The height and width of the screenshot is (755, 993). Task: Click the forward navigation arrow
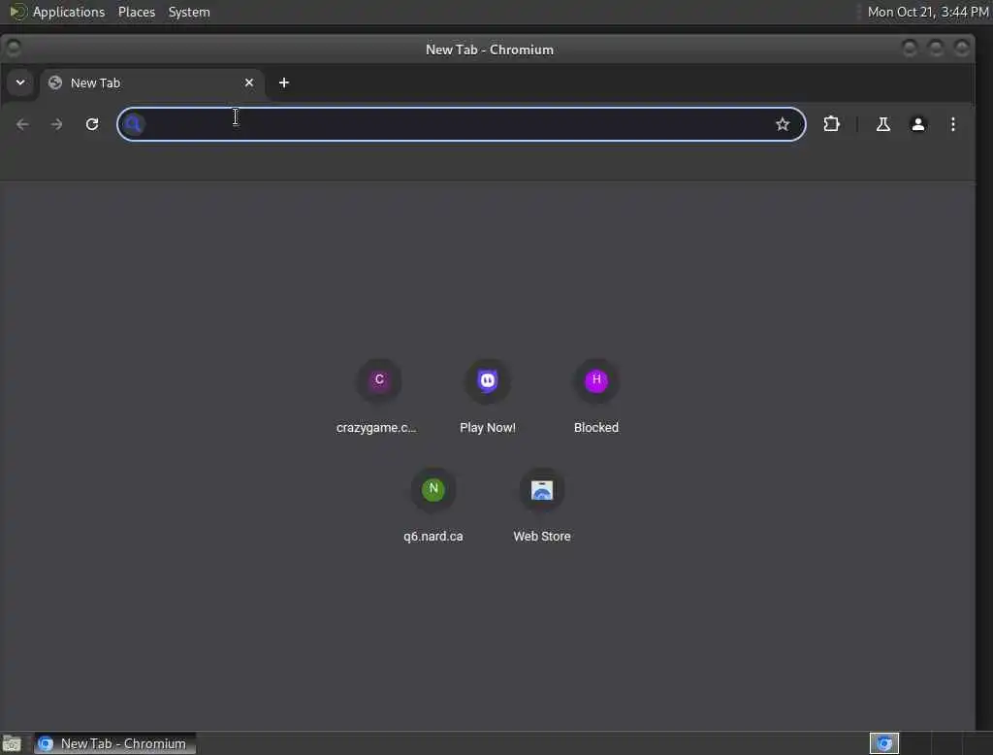click(57, 124)
